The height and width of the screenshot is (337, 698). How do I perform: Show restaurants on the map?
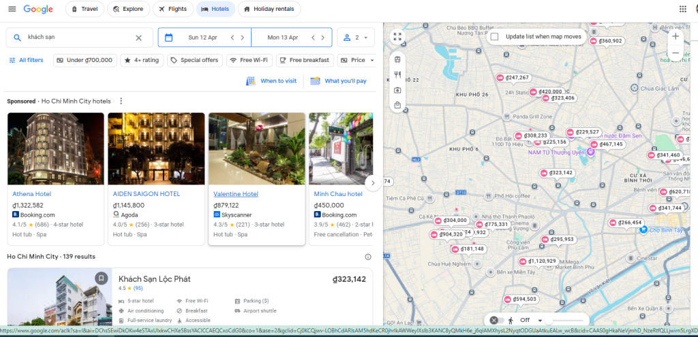397,74
